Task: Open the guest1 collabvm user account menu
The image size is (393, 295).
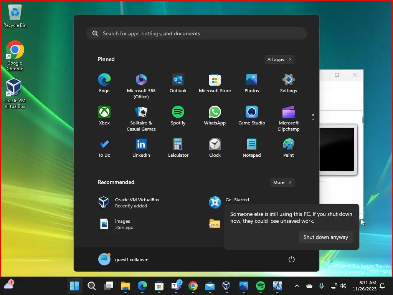Action: coord(123,259)
